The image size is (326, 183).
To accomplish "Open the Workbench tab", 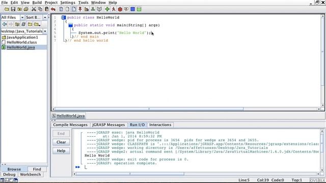I will point(31,174).
